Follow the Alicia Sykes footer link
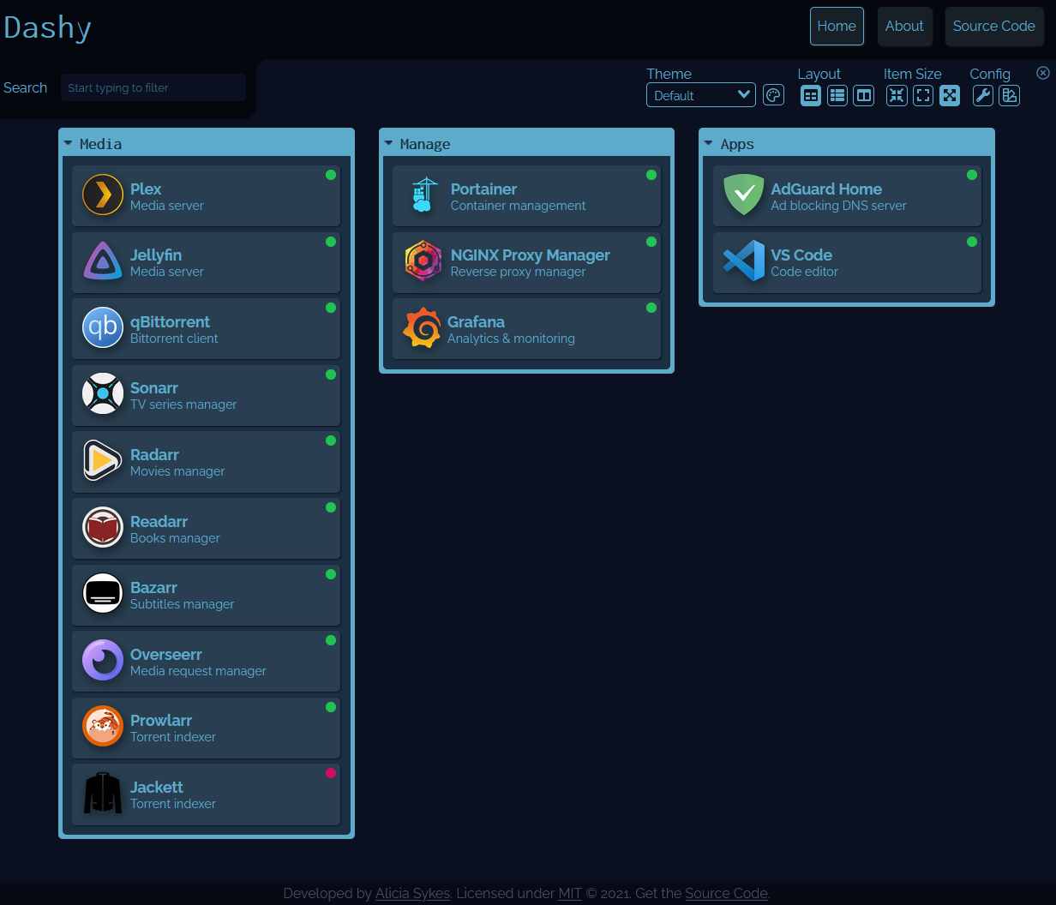Image resolution: width=1056 pixels, height=905 pixels. [412, 893]
